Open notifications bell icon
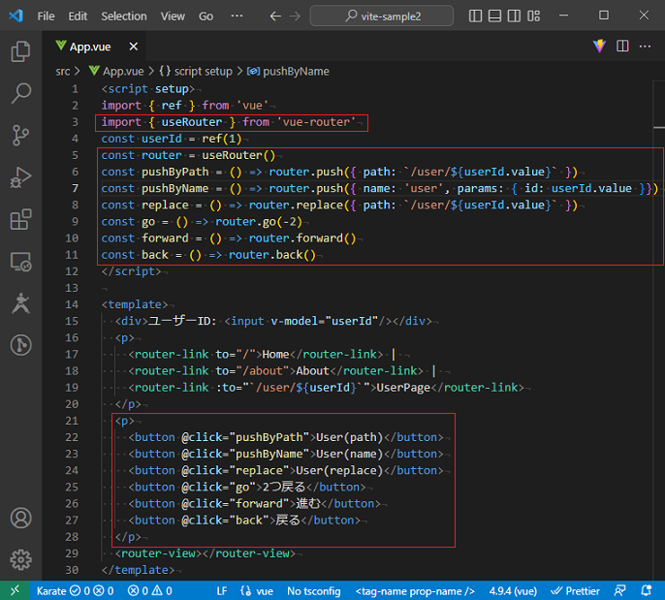 [646, 590]
